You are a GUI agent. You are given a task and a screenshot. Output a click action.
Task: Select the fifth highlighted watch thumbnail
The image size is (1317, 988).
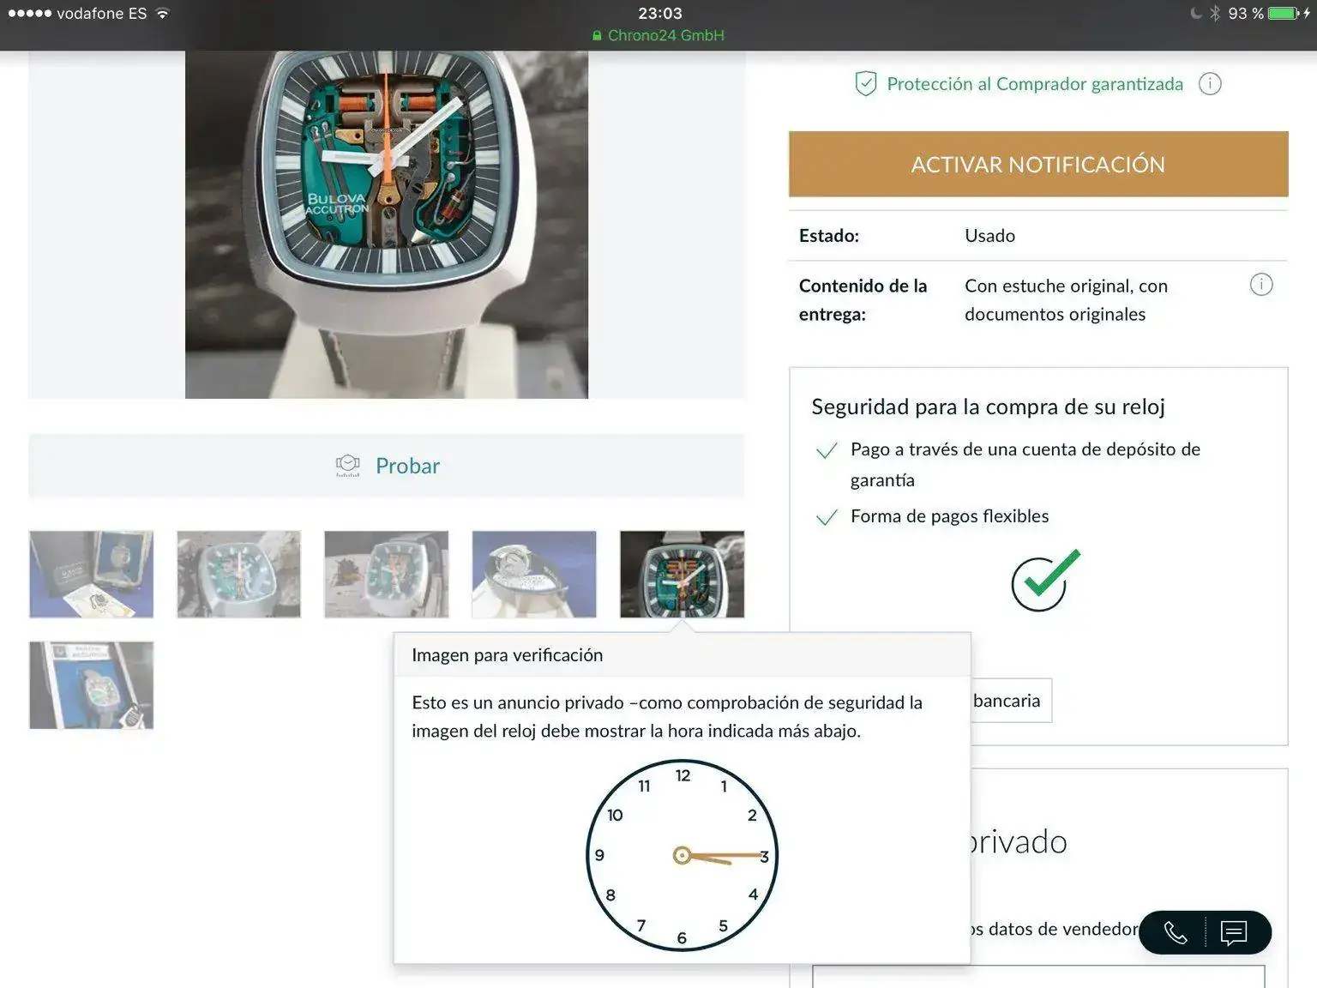(682, 574)
